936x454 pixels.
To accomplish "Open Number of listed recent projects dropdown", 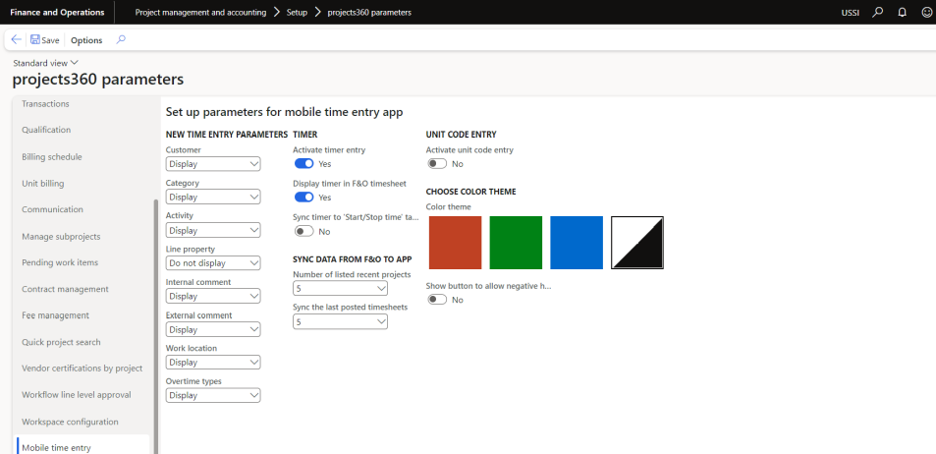I will (x=340, y=289).
